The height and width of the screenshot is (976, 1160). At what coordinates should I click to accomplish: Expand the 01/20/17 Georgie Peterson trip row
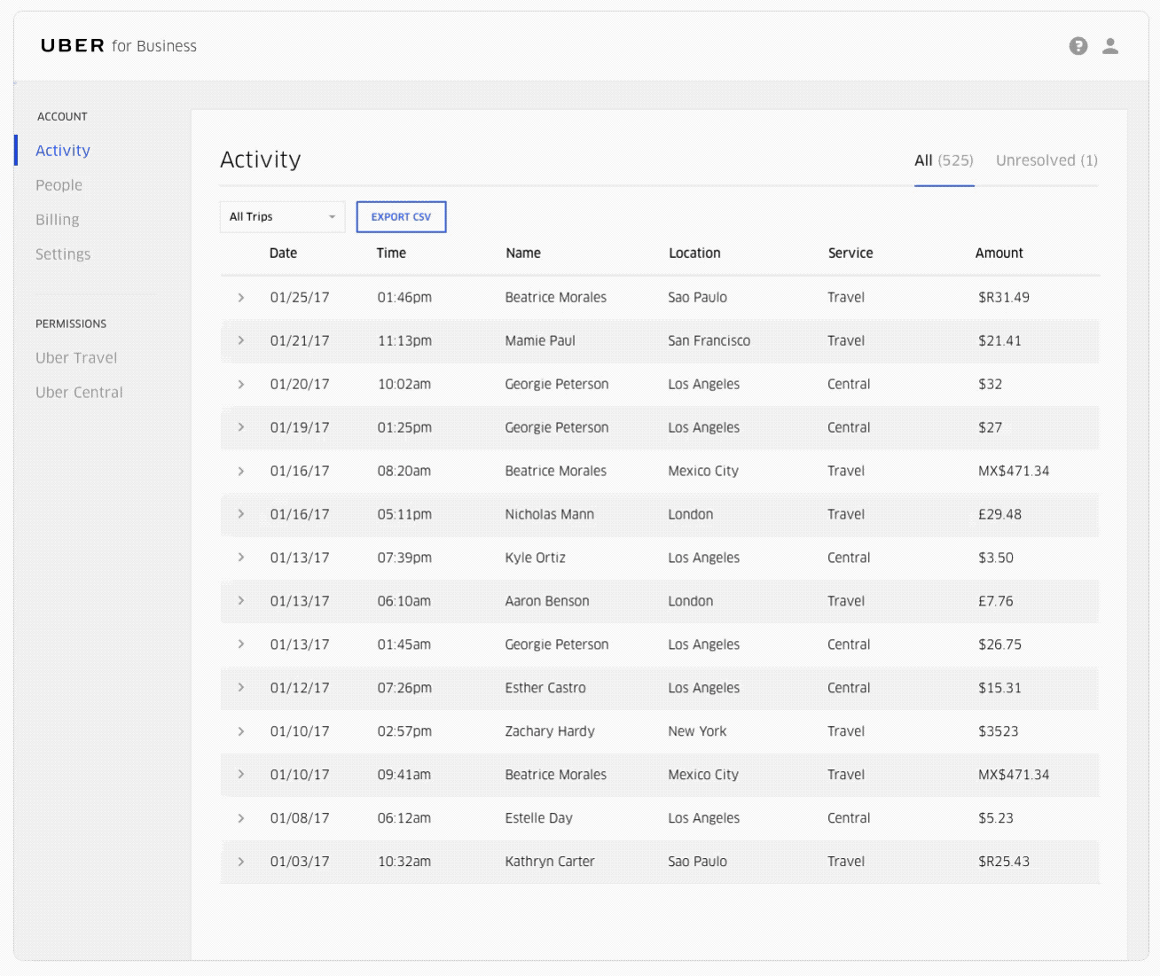click(x=240, y=384)
